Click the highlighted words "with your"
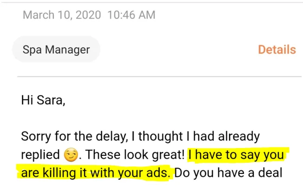The height and width of the screenshot is (191, 303). [x=116, y=173]
